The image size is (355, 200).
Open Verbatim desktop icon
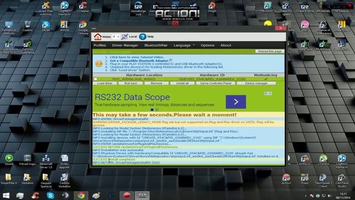(27, 179)
